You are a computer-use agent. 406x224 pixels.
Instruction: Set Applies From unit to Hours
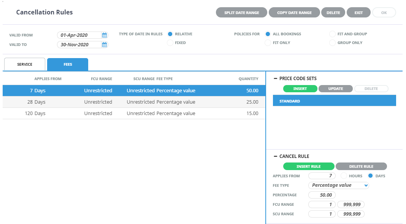[x=344, y=176]
